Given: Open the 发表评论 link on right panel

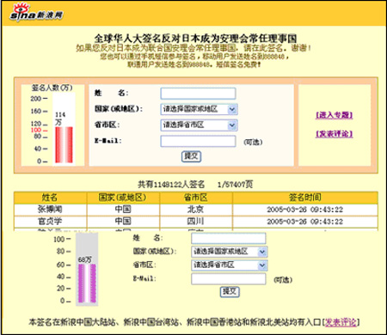Looking at the screenshot, I should click(335, 134).
